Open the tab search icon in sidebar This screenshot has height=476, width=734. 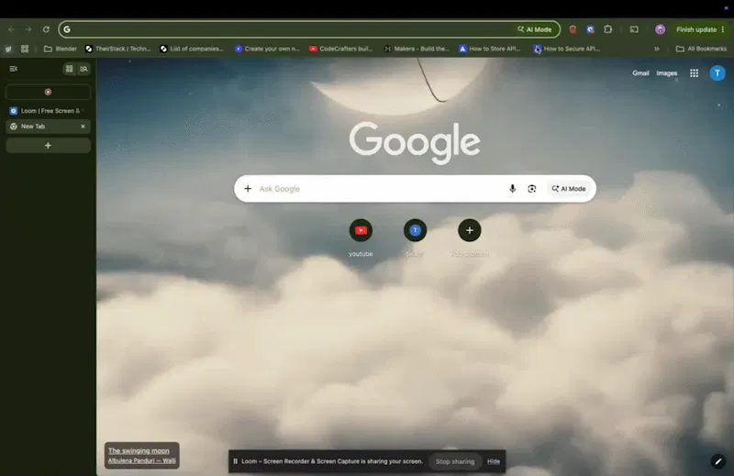click(83, 69)
